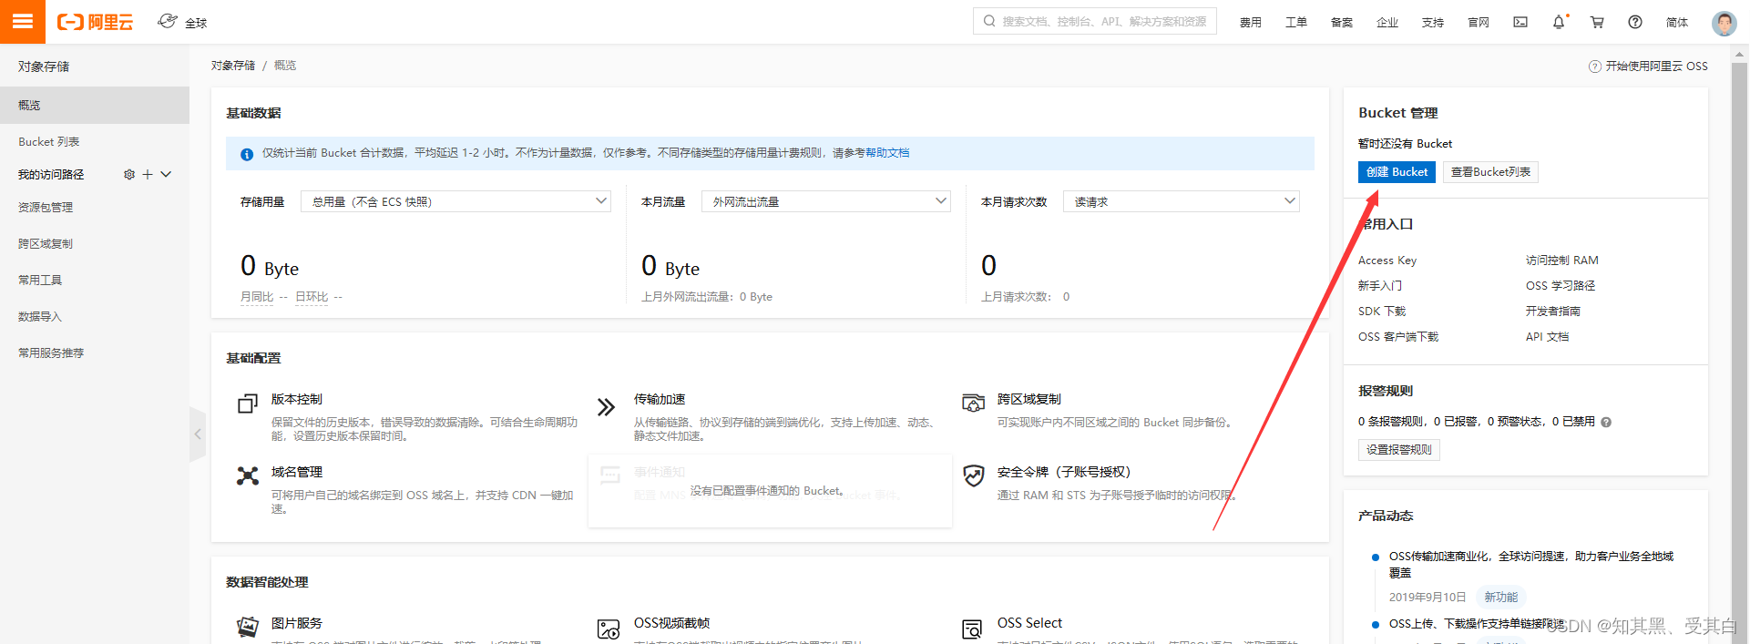This screenshot has height=644, width=1750.
Task: Click 查看Bucket列表 button
Action: (x=1490, y=171)
